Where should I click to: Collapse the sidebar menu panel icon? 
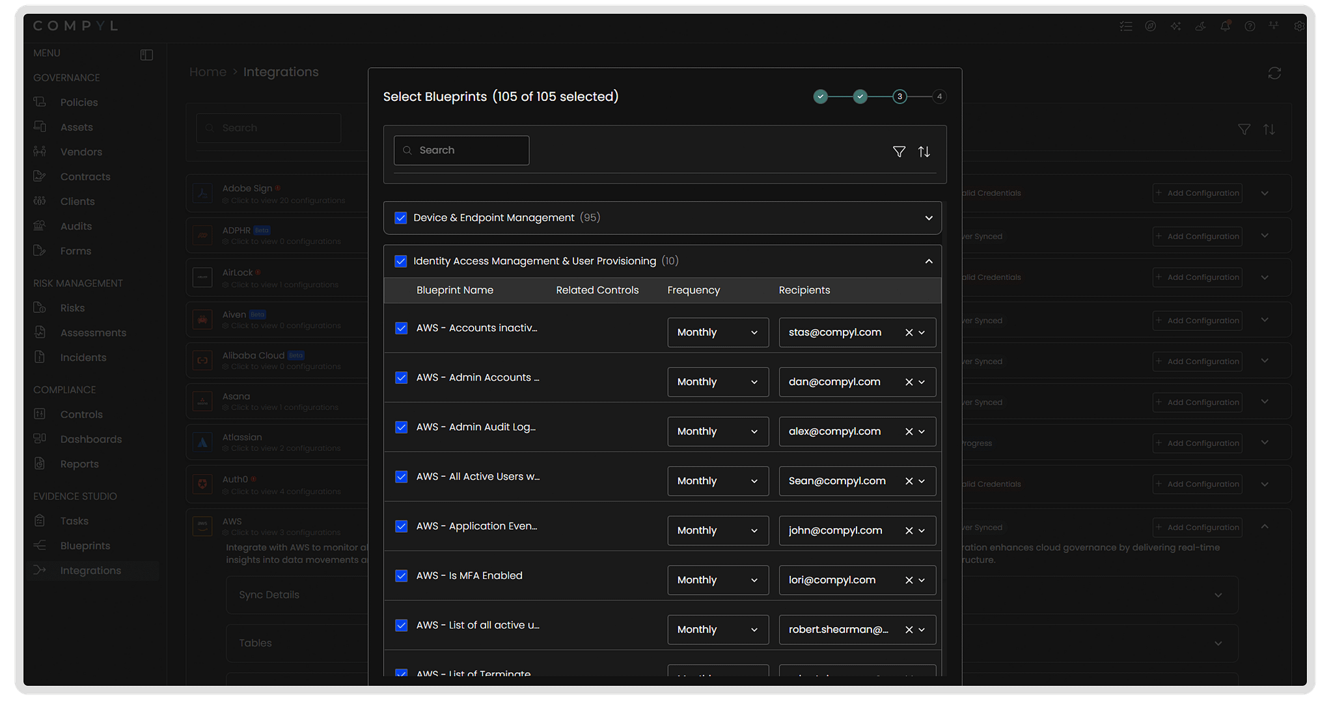tap(146, 55)
